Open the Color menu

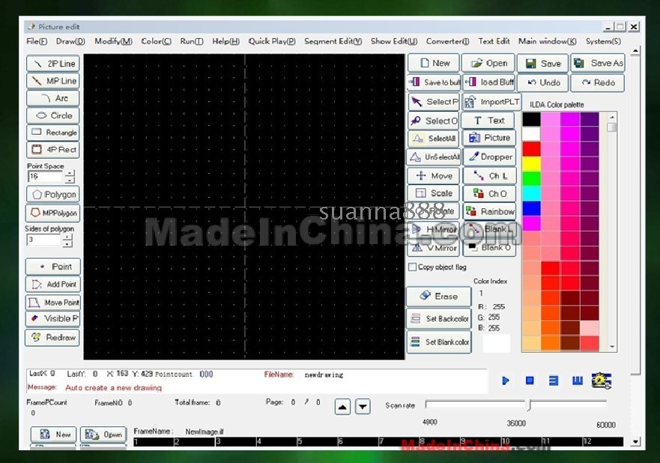(156, 41)
